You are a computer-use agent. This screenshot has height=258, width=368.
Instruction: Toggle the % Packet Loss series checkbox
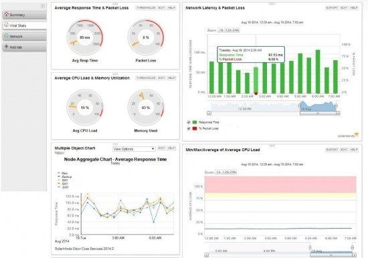pyautogui.click(x=189, y=128)
